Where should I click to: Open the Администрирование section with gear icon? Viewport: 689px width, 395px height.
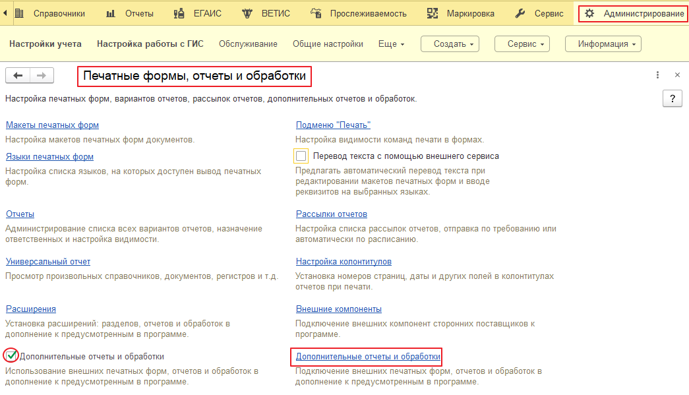(632, 13)
